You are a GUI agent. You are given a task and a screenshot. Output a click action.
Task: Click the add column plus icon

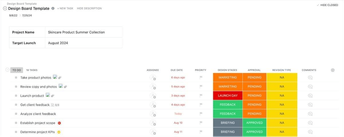[333, 70]
